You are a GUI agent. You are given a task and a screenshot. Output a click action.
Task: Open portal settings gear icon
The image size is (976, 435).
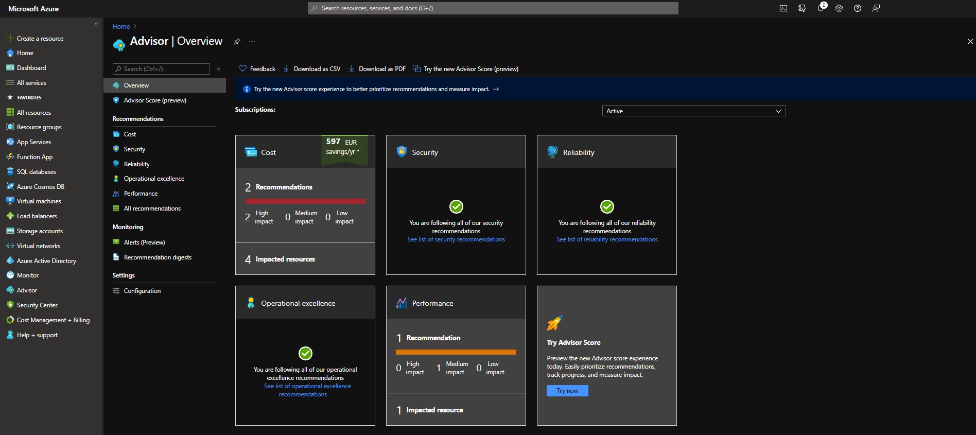[x=839, y=8]
